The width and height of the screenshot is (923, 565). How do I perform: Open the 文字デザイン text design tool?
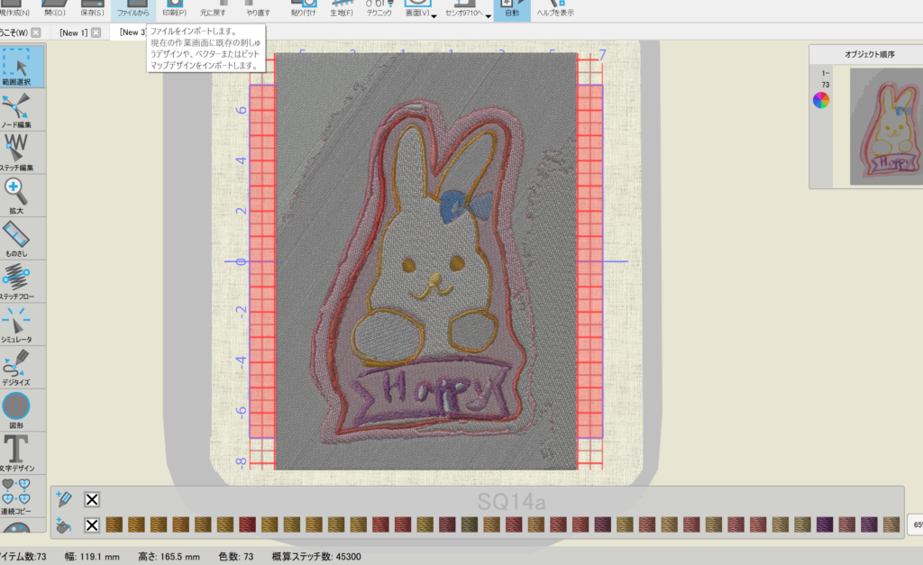pos(18,454)
